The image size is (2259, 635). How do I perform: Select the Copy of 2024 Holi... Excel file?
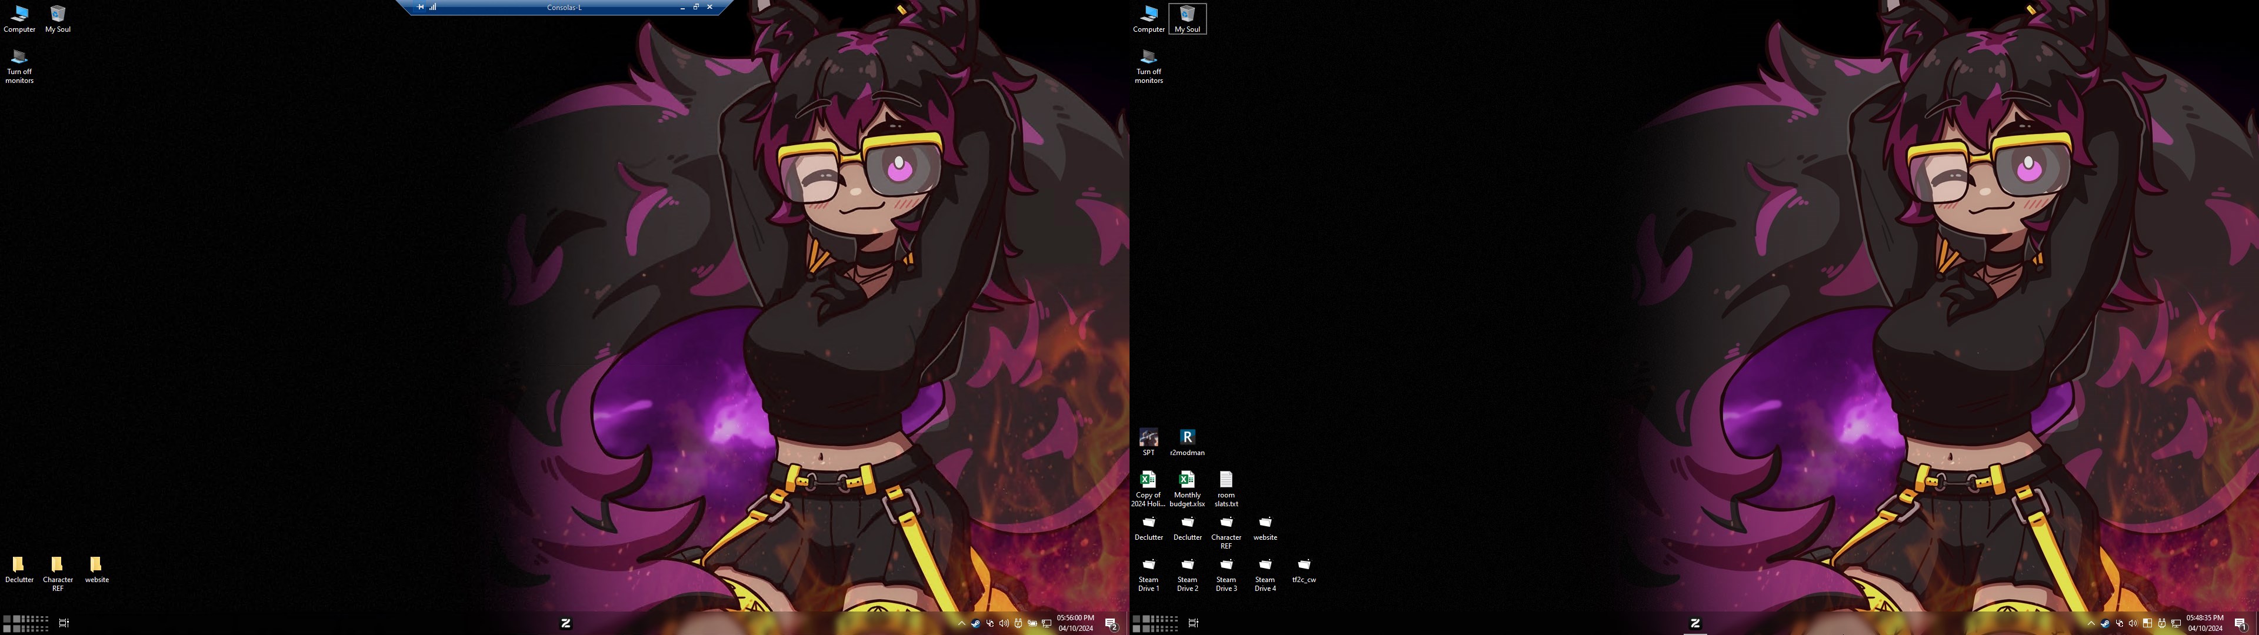pos(1148,489)
